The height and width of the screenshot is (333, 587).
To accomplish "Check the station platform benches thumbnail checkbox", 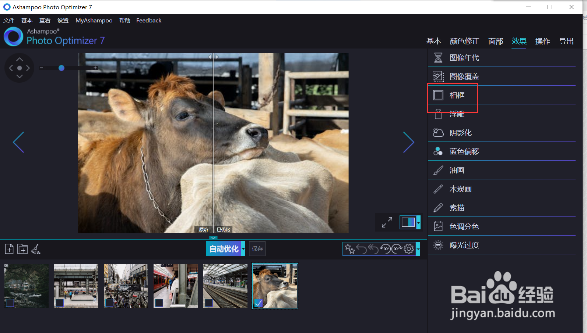I will coord(60,303).
